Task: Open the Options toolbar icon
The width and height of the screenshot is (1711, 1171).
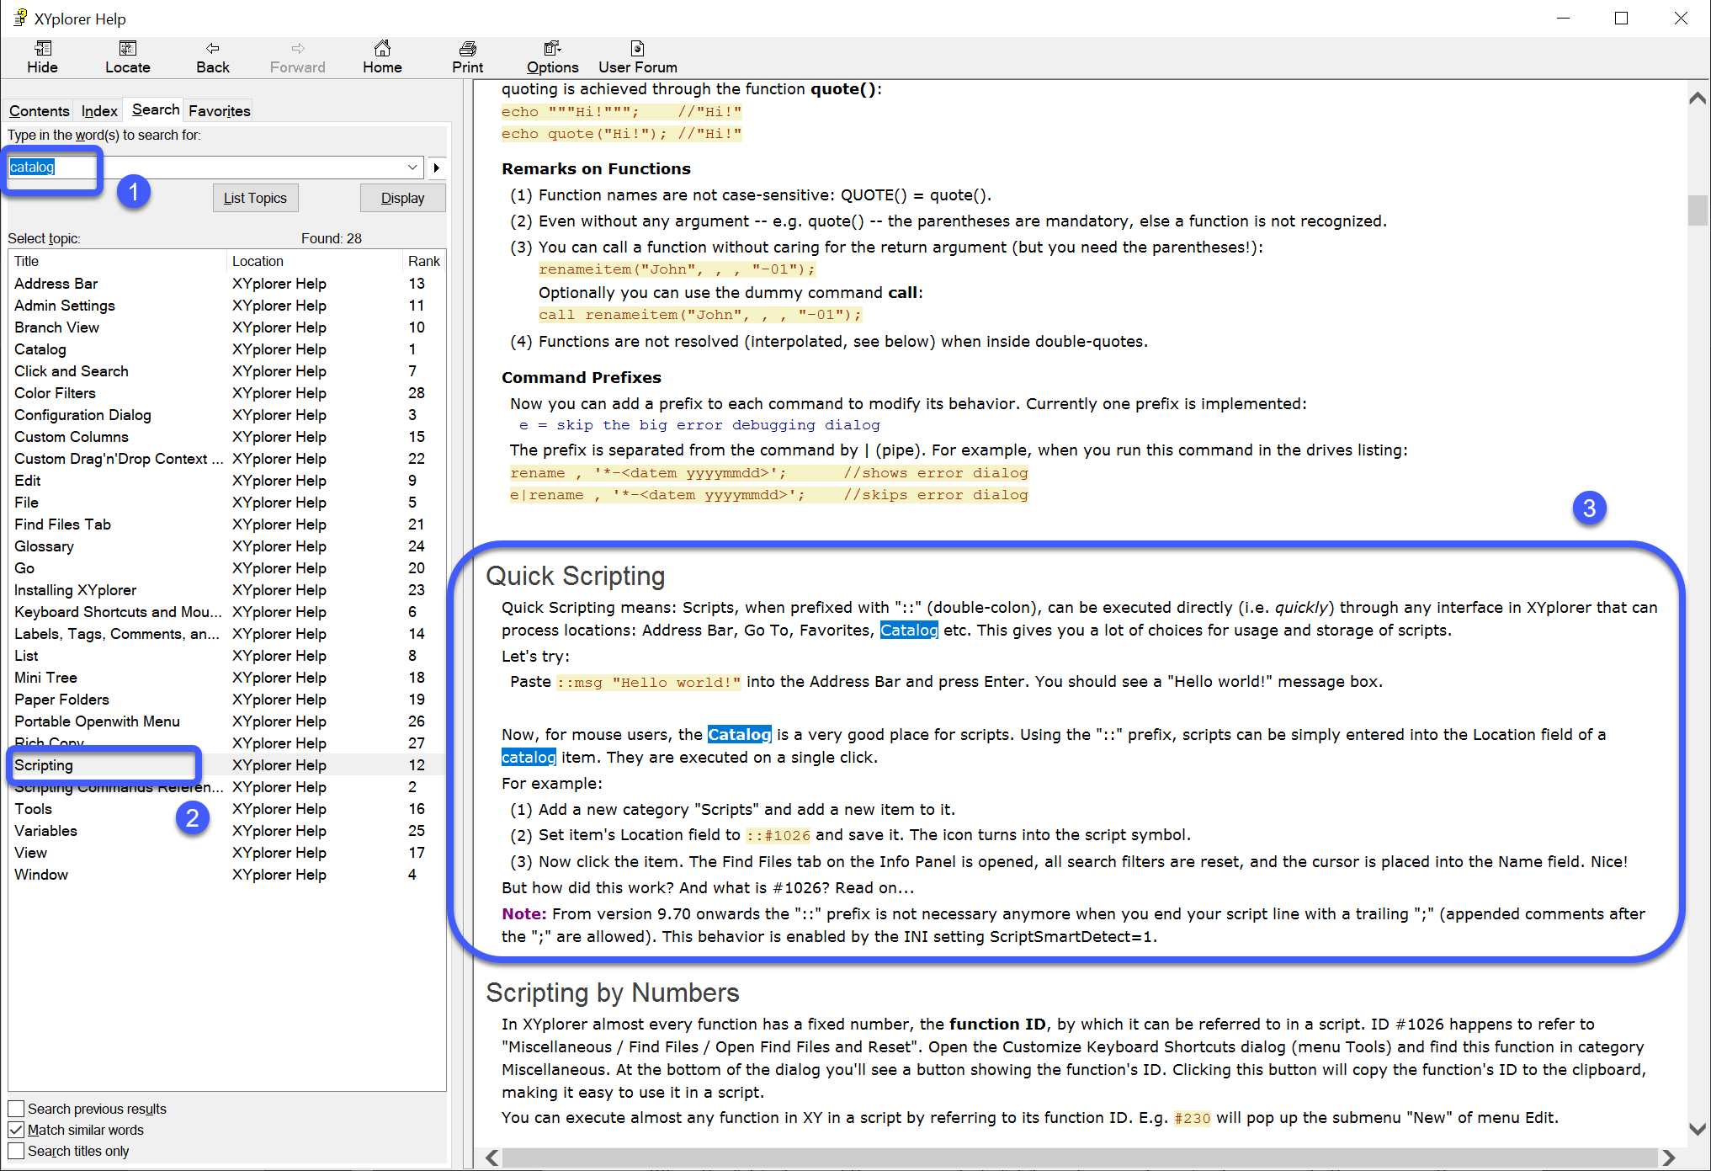Action: [552, 57]
